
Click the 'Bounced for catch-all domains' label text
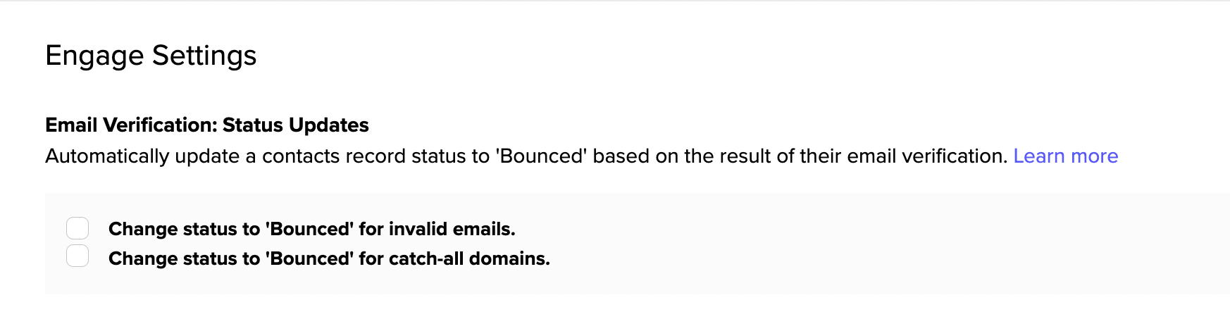click(x=329, y=258)
